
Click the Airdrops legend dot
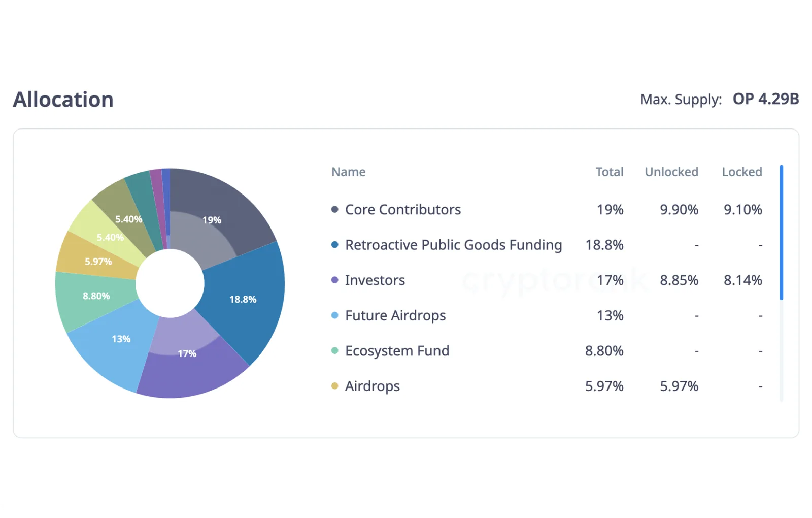tap(334, 386)
